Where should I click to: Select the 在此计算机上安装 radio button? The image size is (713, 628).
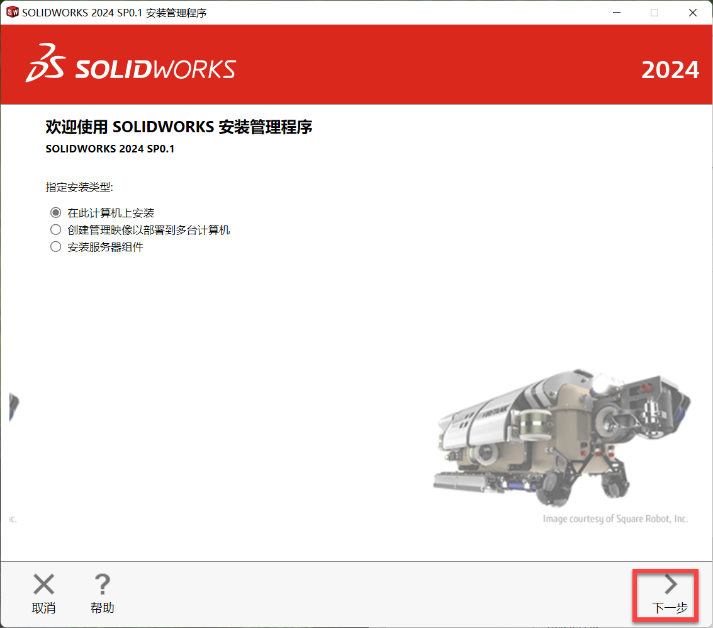point(56,213)
